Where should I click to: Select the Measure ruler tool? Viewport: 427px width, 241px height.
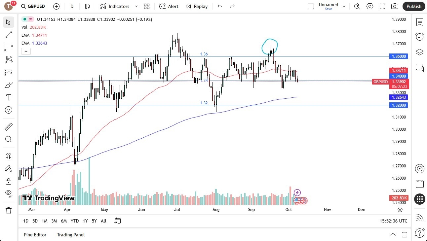tap(9, 126)
